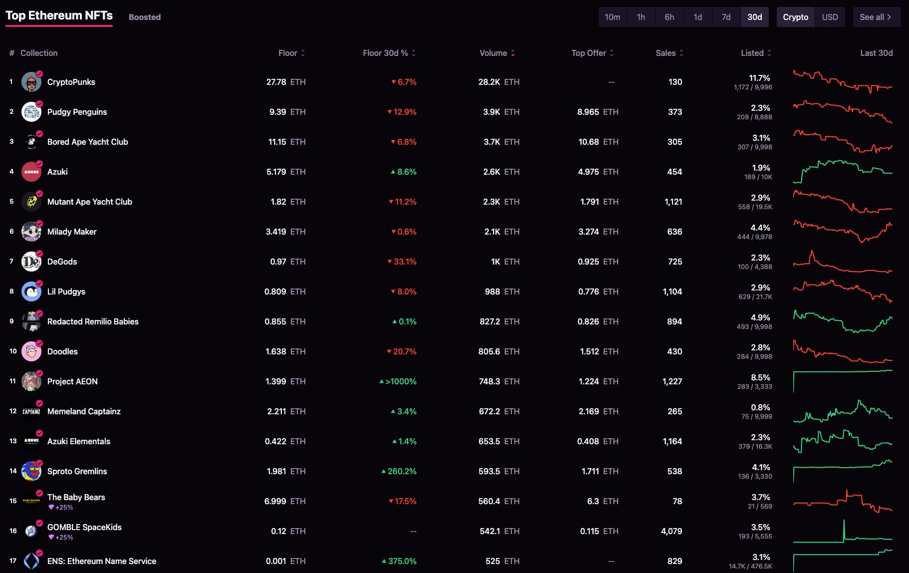Click Azuki Elementals sales 1,164
The image size is (909, 573).
[672, 441]
